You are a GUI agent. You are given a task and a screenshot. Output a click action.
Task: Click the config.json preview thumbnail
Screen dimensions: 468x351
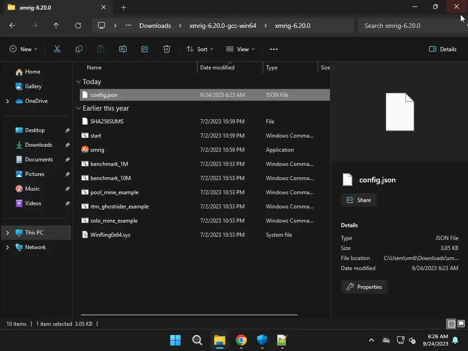[x=399, y=112]
